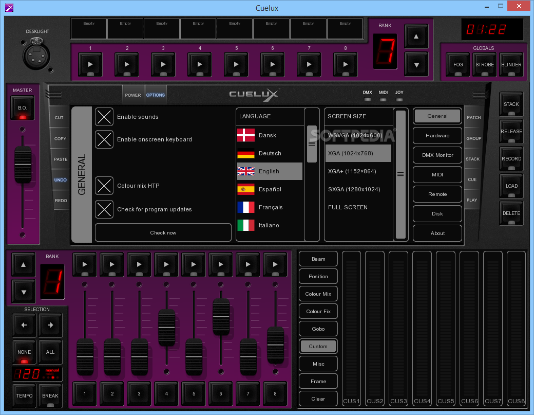Open the PATCH side tab
This screenshot has width=534, height=415.
pos(474,117)
